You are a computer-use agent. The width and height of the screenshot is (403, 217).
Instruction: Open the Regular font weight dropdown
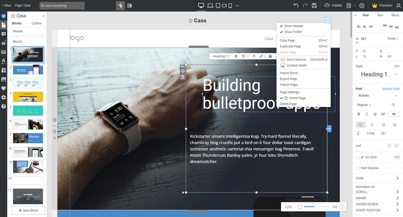[364, 105]
